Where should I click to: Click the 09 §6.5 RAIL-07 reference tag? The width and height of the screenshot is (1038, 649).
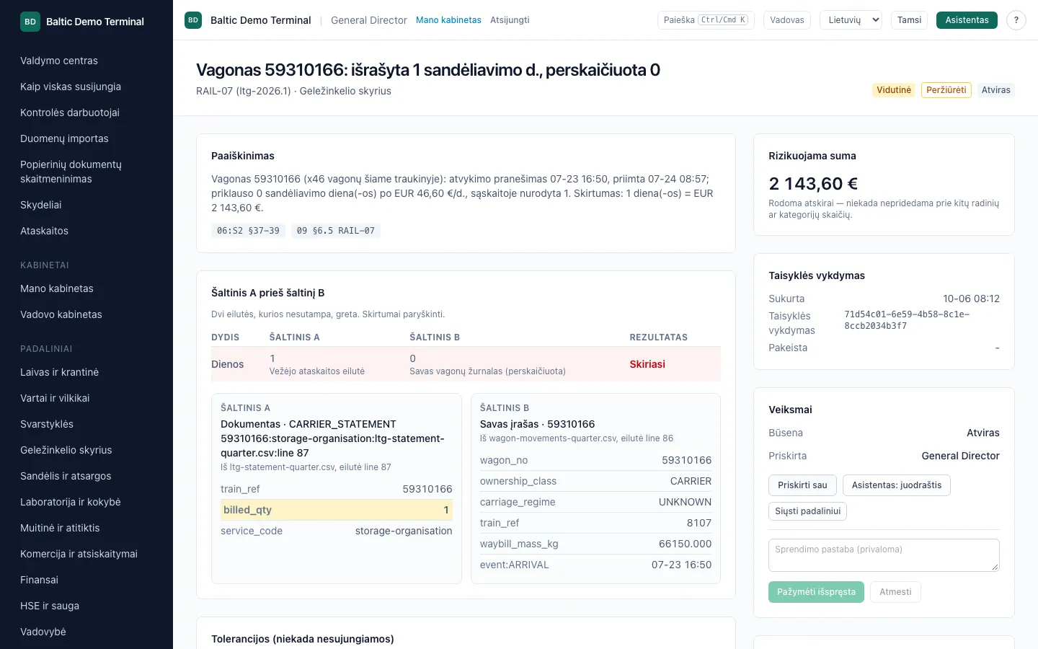click(x=336, y=231)
